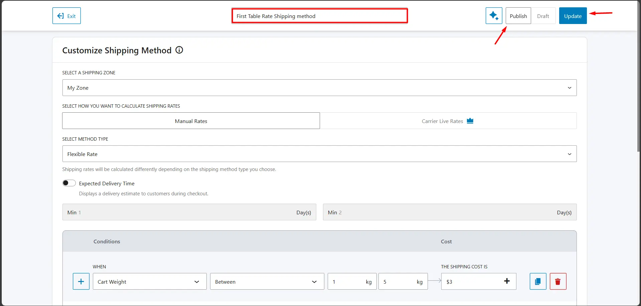Click the shipping method name input field
Image resolution: width=641 pixels, height=306 pixels.
[x=319, y=16]
